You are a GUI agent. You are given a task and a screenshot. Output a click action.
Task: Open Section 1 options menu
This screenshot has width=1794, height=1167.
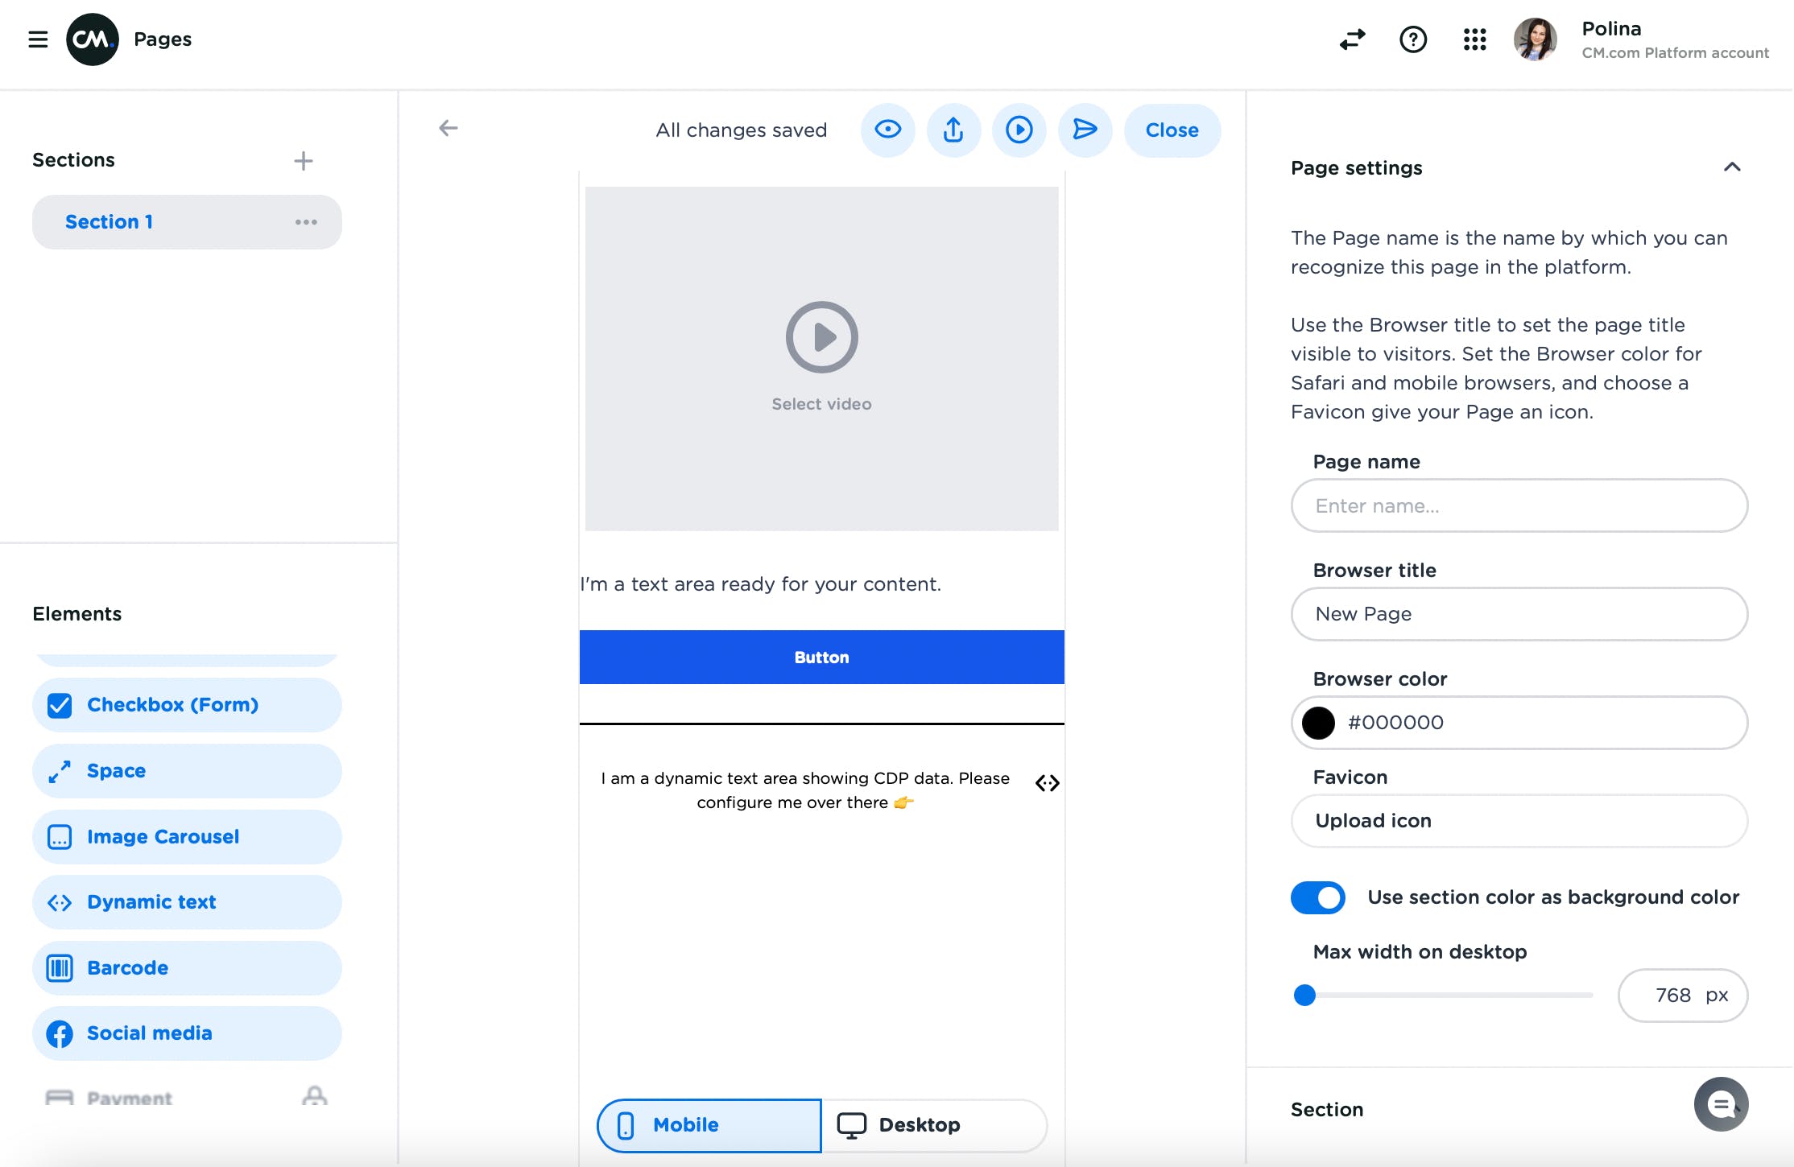[306, 222]
